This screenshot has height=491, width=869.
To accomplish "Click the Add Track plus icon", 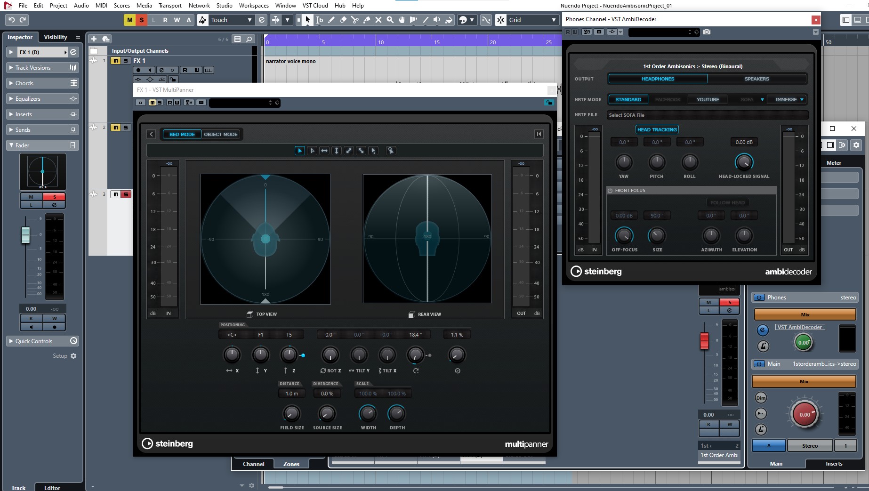I will click(94, 39).
